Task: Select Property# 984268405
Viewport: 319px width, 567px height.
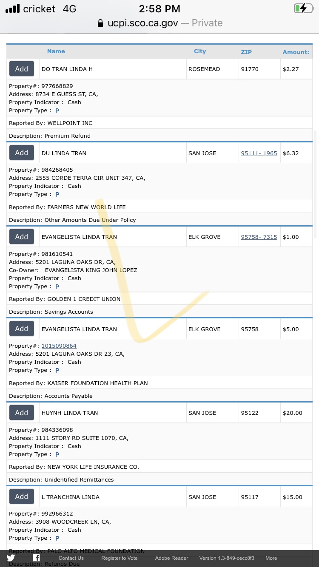Action: pos(41,170)
